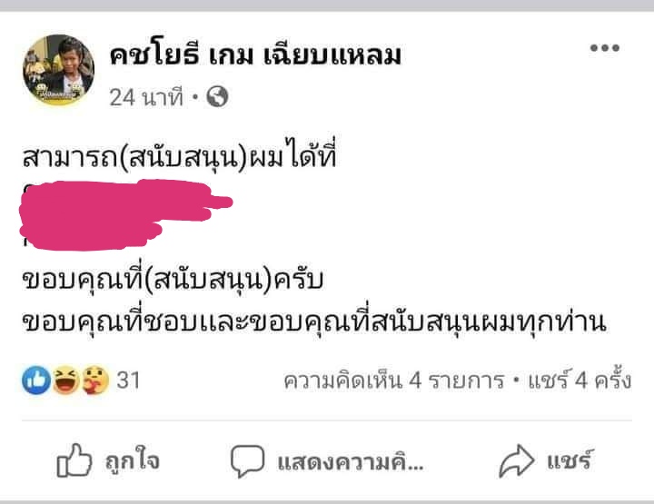Click the Haha laughing reaction icon

66,380
